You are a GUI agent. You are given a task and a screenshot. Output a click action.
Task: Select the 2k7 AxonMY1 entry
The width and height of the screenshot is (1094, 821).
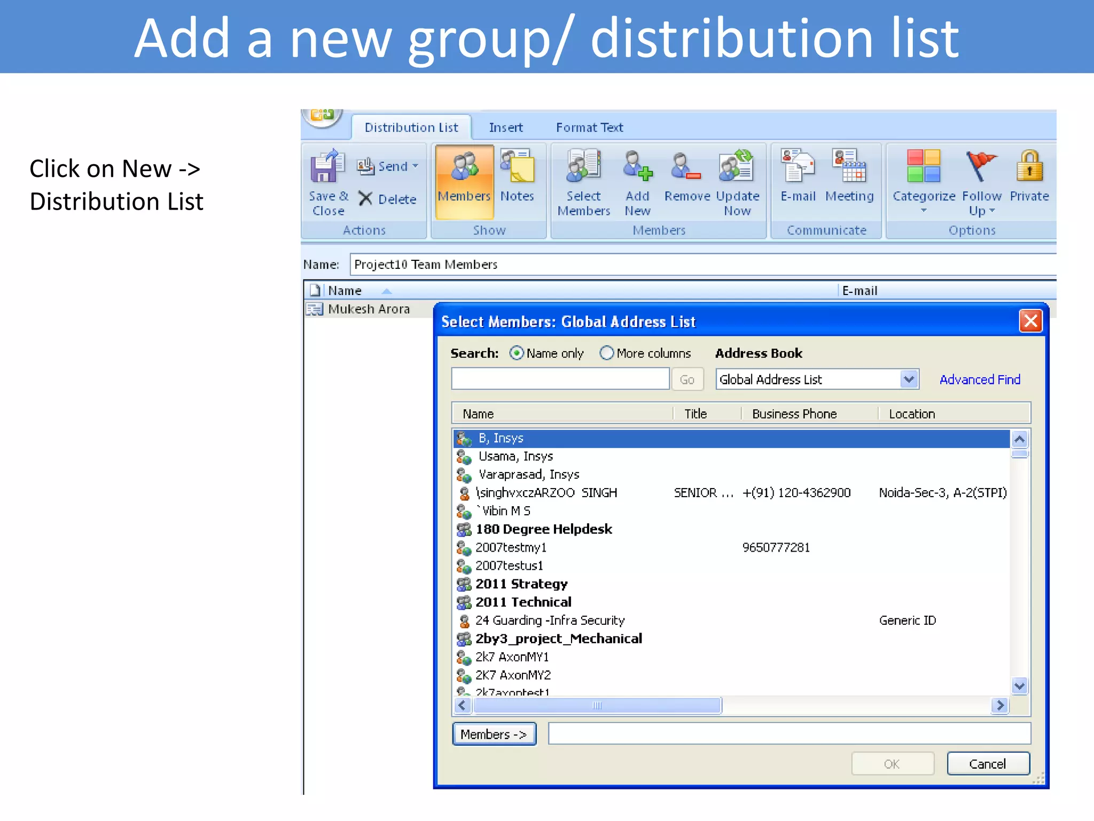tap(731, 657)
